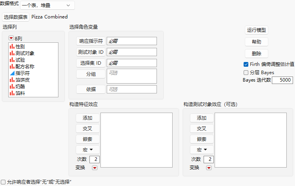
Task: Open the 数据格式 dropdown
Action: tap(47, 5)
